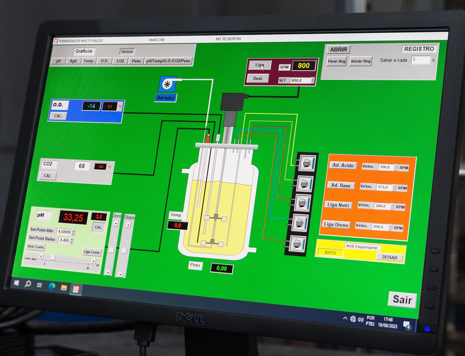Click DOSAR to dose antifoam

(x=390, y=257)
